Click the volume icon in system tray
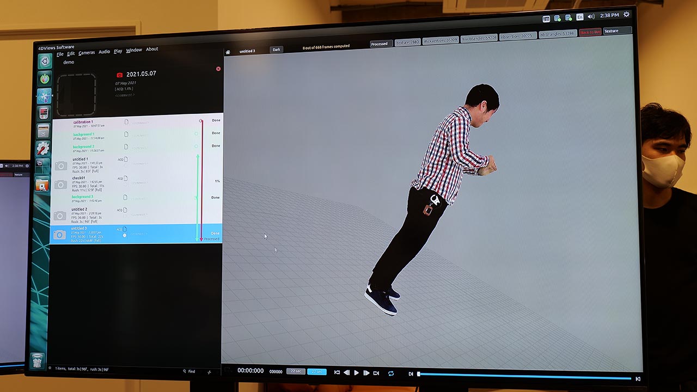This screenshot has width=697, height=392. pyautogui.click(x=591, y=16)
